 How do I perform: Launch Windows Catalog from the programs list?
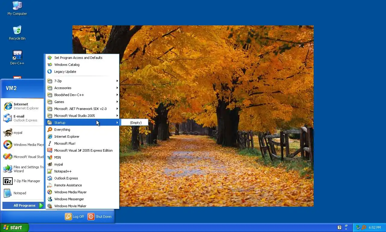[82, 65]
